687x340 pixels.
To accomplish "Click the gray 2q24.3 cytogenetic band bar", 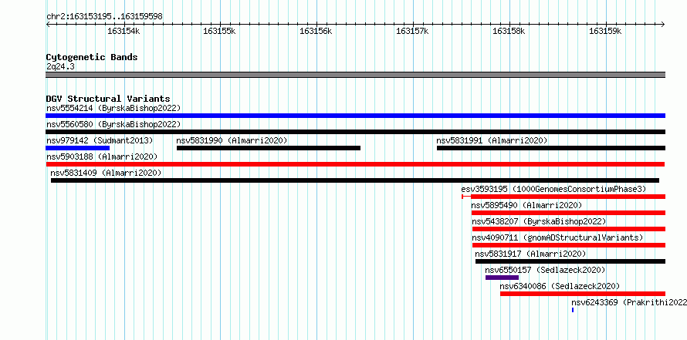I will click(x=355, y=75).
